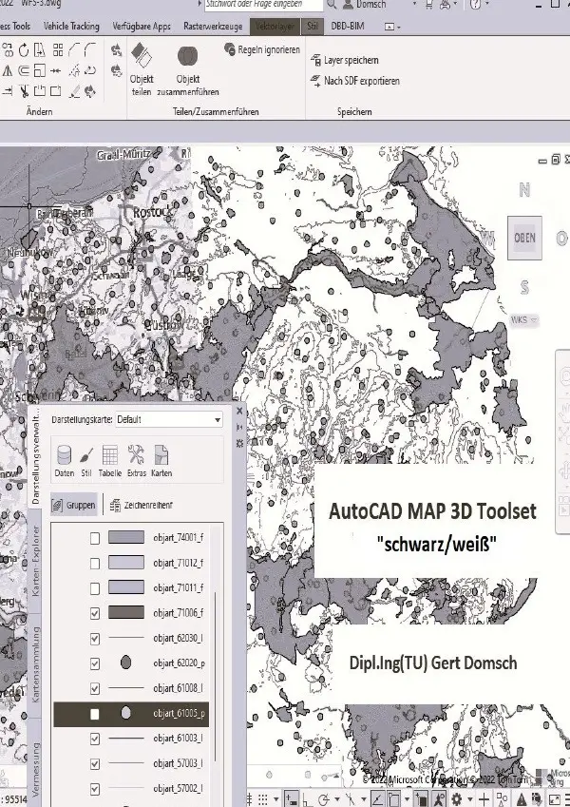Viewport: 570px width, 807px height.
Task: Check the objart_71012_f layer checkbox
Action: (x=95, y=564)
